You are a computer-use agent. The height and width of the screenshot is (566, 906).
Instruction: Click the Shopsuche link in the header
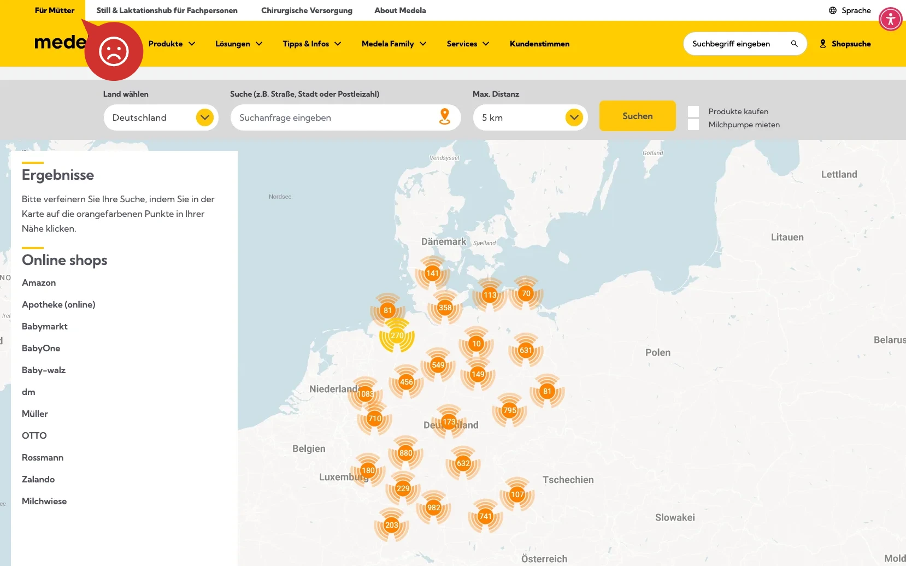[x=845, y=44]
